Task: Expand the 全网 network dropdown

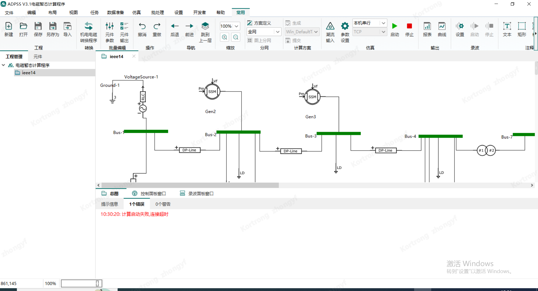Action: [x=277, y=32]
